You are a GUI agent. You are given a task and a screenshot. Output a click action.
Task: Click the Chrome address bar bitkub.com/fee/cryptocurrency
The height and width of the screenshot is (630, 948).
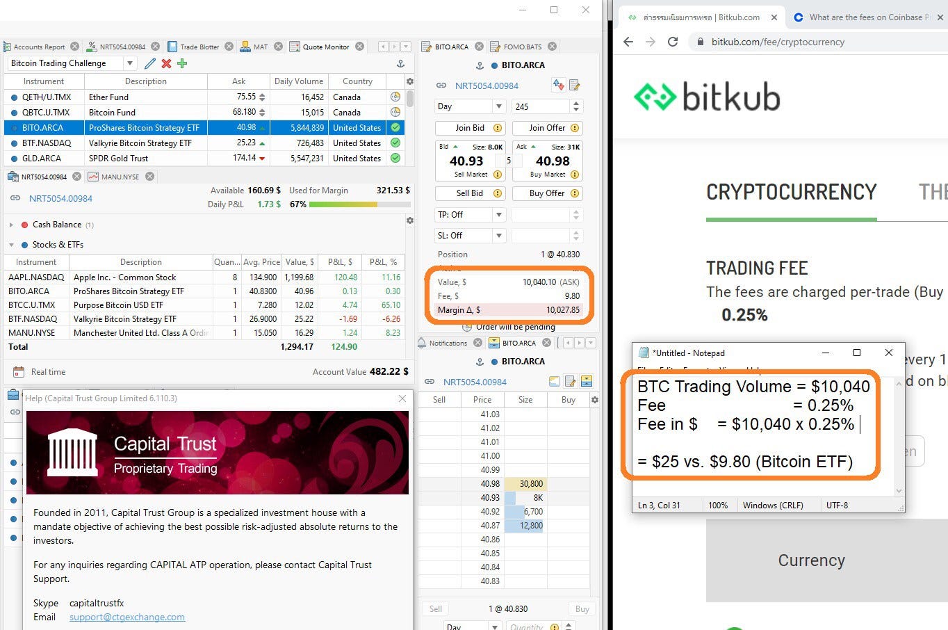(x=778, y=42)
